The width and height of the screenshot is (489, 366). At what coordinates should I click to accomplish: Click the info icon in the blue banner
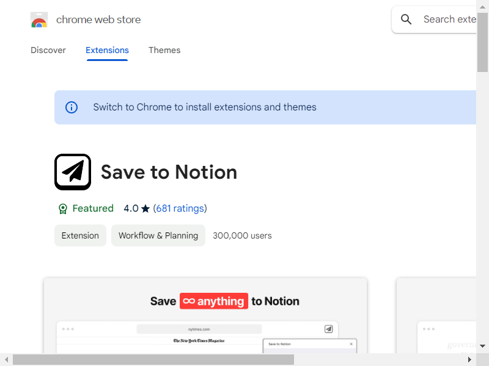[72, 107]
